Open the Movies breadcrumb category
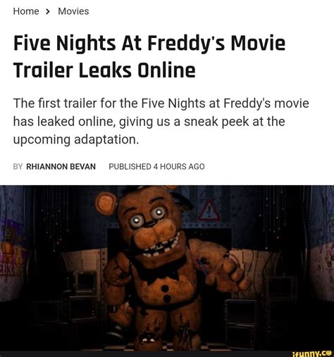The height and width of the screenshot is (357, 334). [73, 11]
